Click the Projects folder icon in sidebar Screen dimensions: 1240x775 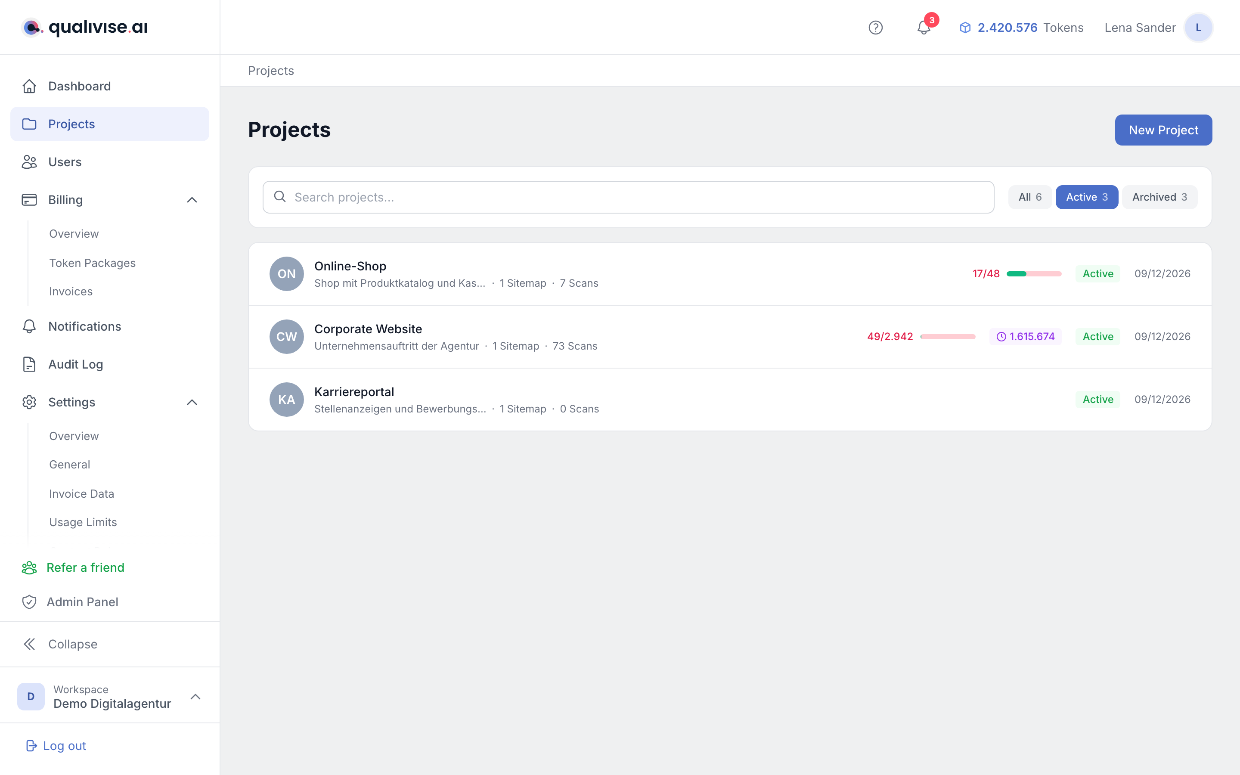(x=29, y=124)
